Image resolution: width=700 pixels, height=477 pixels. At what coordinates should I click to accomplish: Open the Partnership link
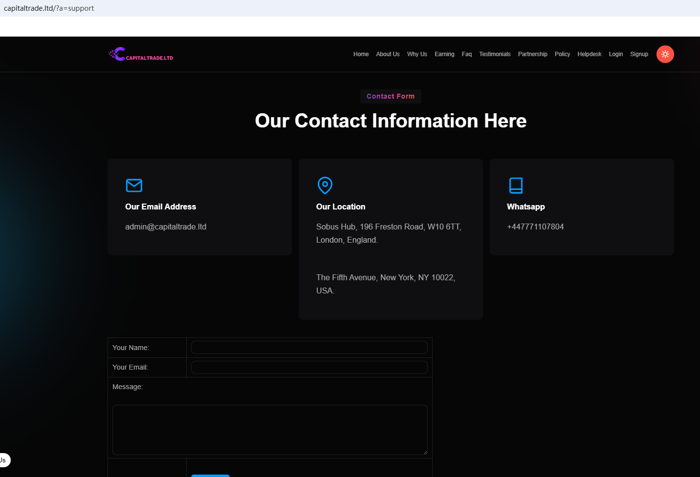[x=532, y=54]
